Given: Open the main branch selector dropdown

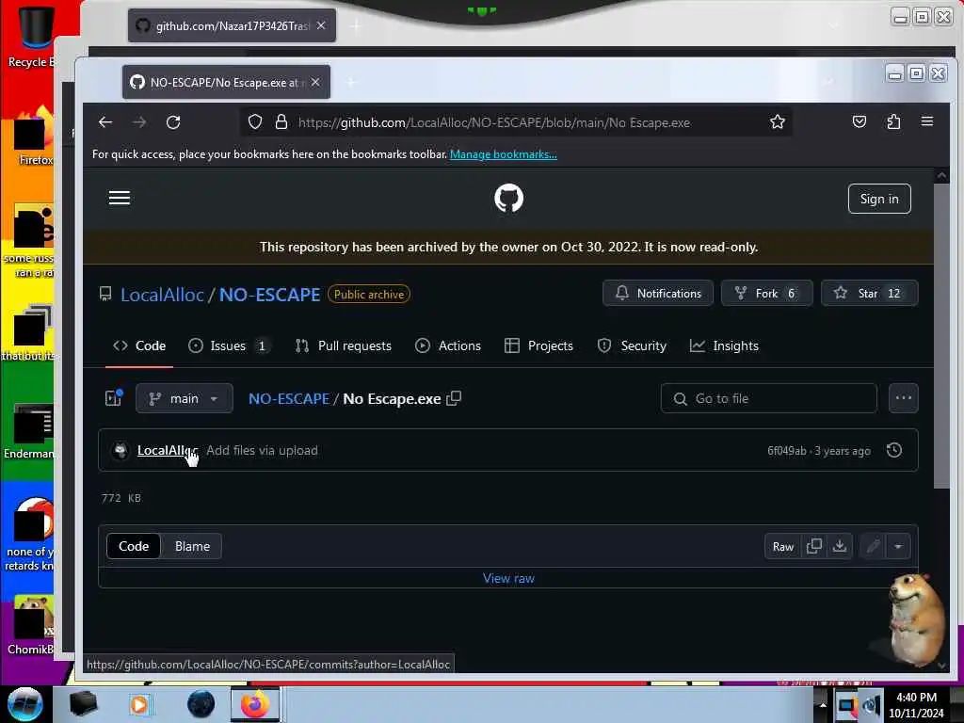Looking at the screenshot, I should tap(185, 398).
